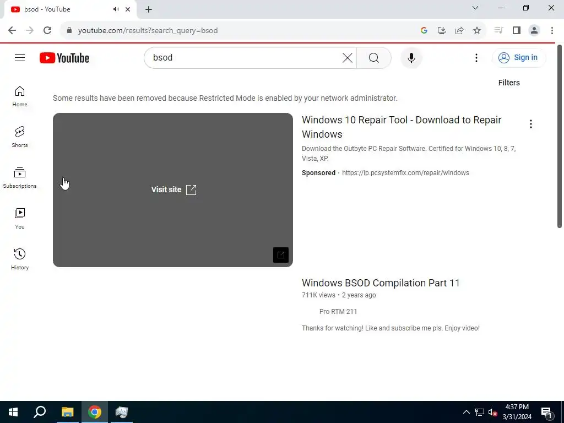
Task: Share this page from the address bar
Action: 459,31
